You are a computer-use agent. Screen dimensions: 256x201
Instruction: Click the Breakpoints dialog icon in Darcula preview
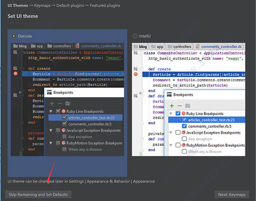coord(49,93)
